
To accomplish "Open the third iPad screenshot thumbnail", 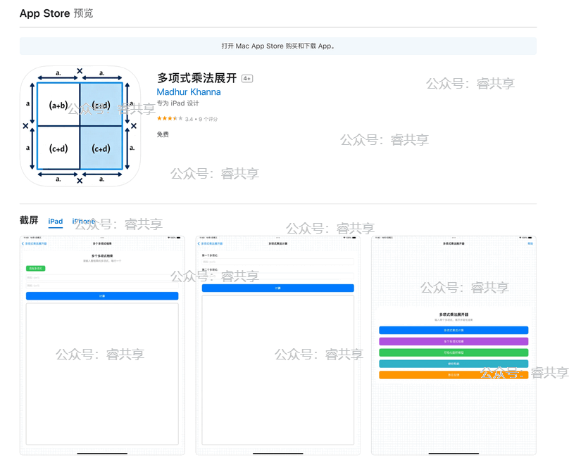I will 454,345.
